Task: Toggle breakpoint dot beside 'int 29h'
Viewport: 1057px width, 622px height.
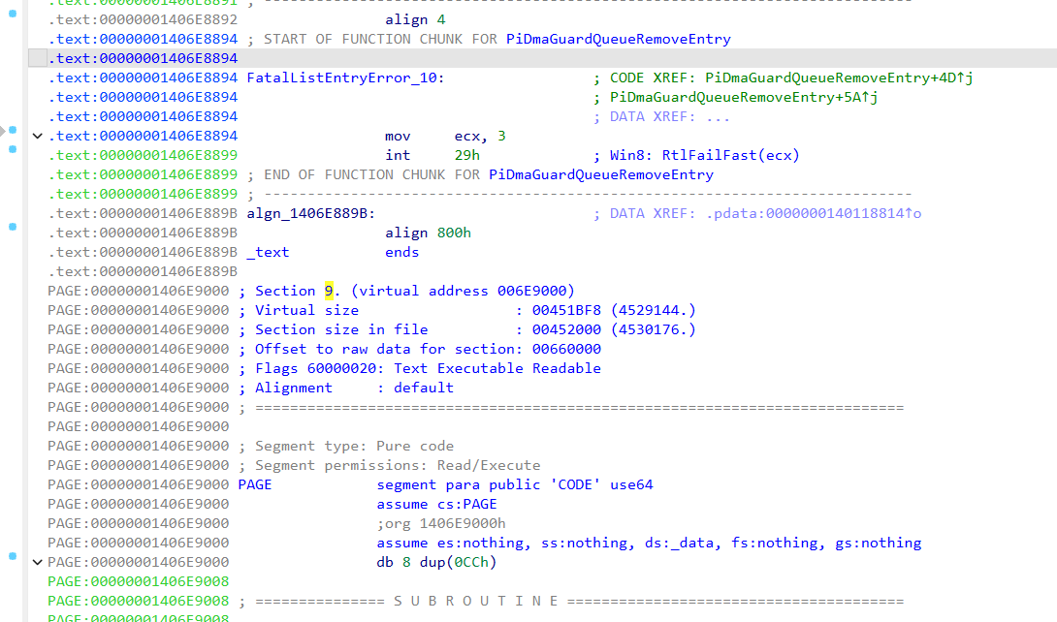Action: point(13,149)
